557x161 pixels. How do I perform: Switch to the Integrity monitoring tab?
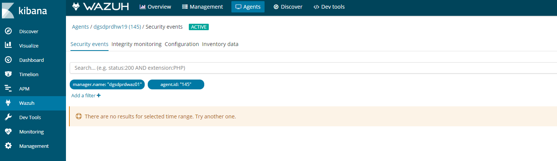click(136, 44)
